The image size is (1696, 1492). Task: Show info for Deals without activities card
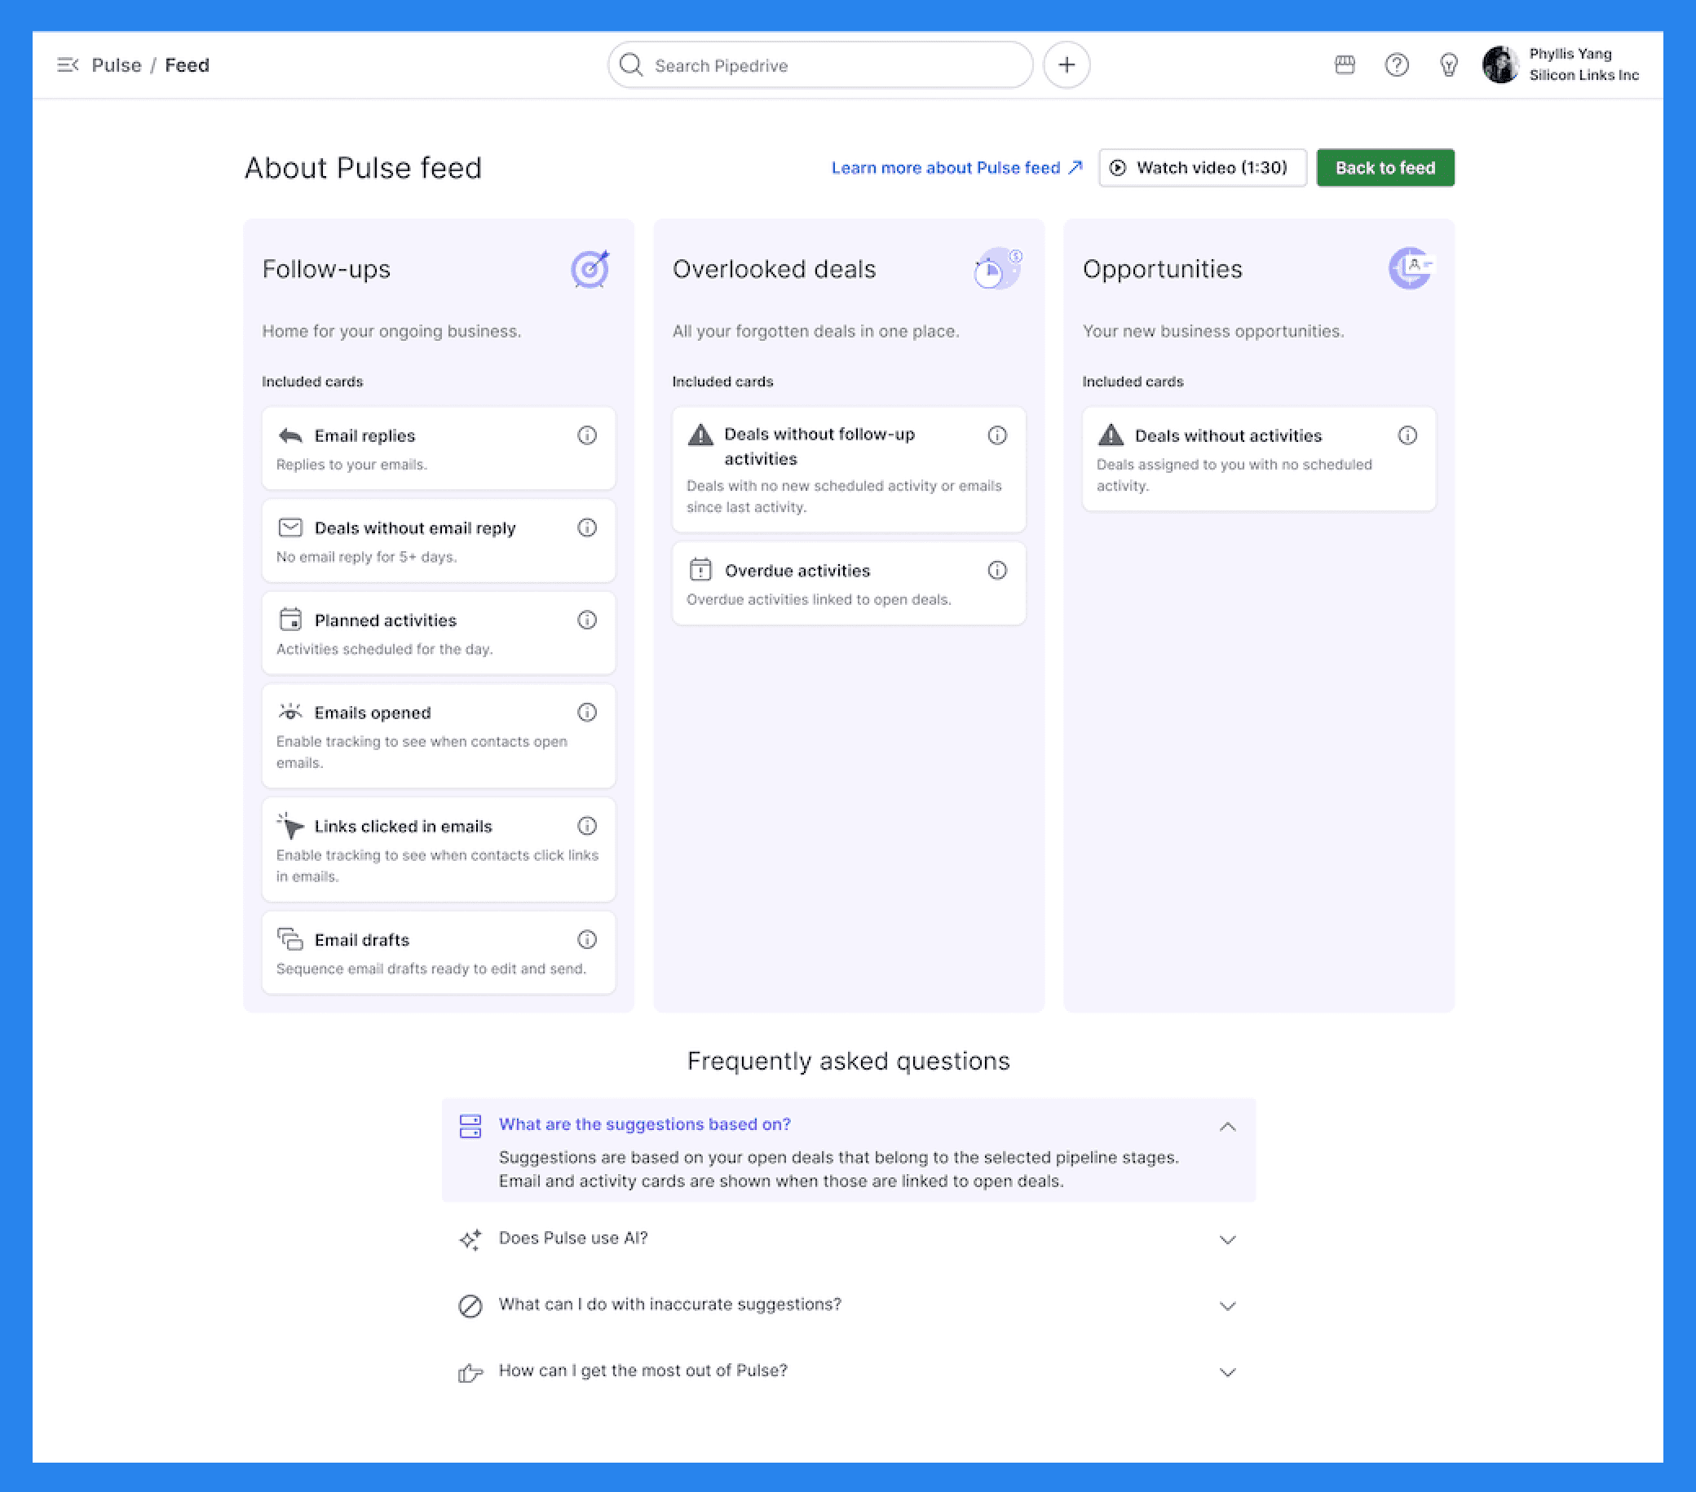pos(1407,435)
